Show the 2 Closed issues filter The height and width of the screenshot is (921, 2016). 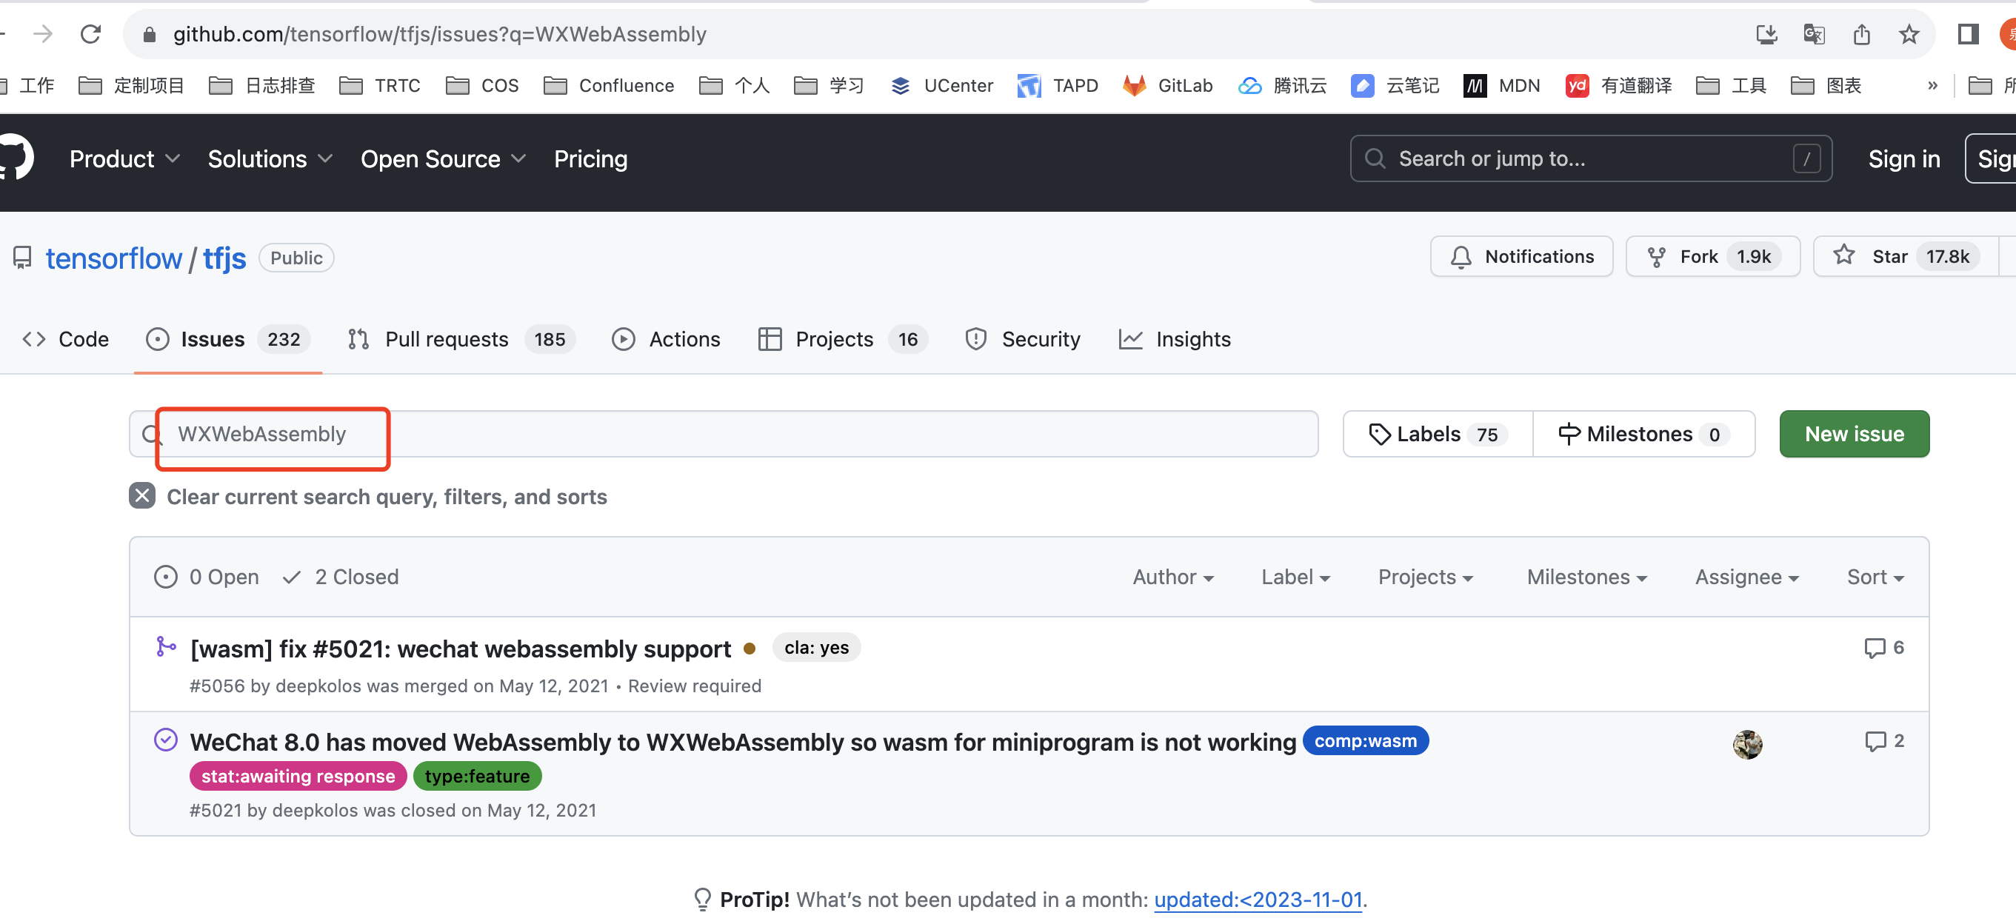[x=341, y=577]
